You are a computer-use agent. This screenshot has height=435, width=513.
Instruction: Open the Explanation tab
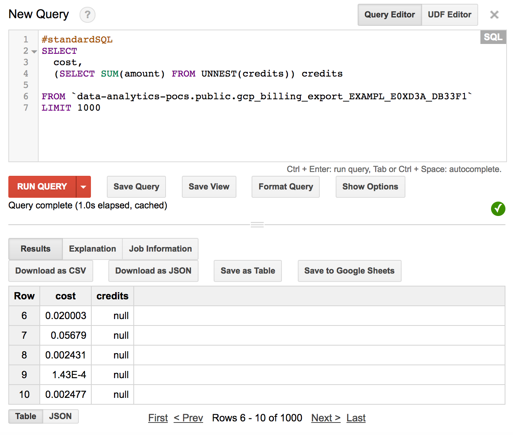tap(92, 249)
